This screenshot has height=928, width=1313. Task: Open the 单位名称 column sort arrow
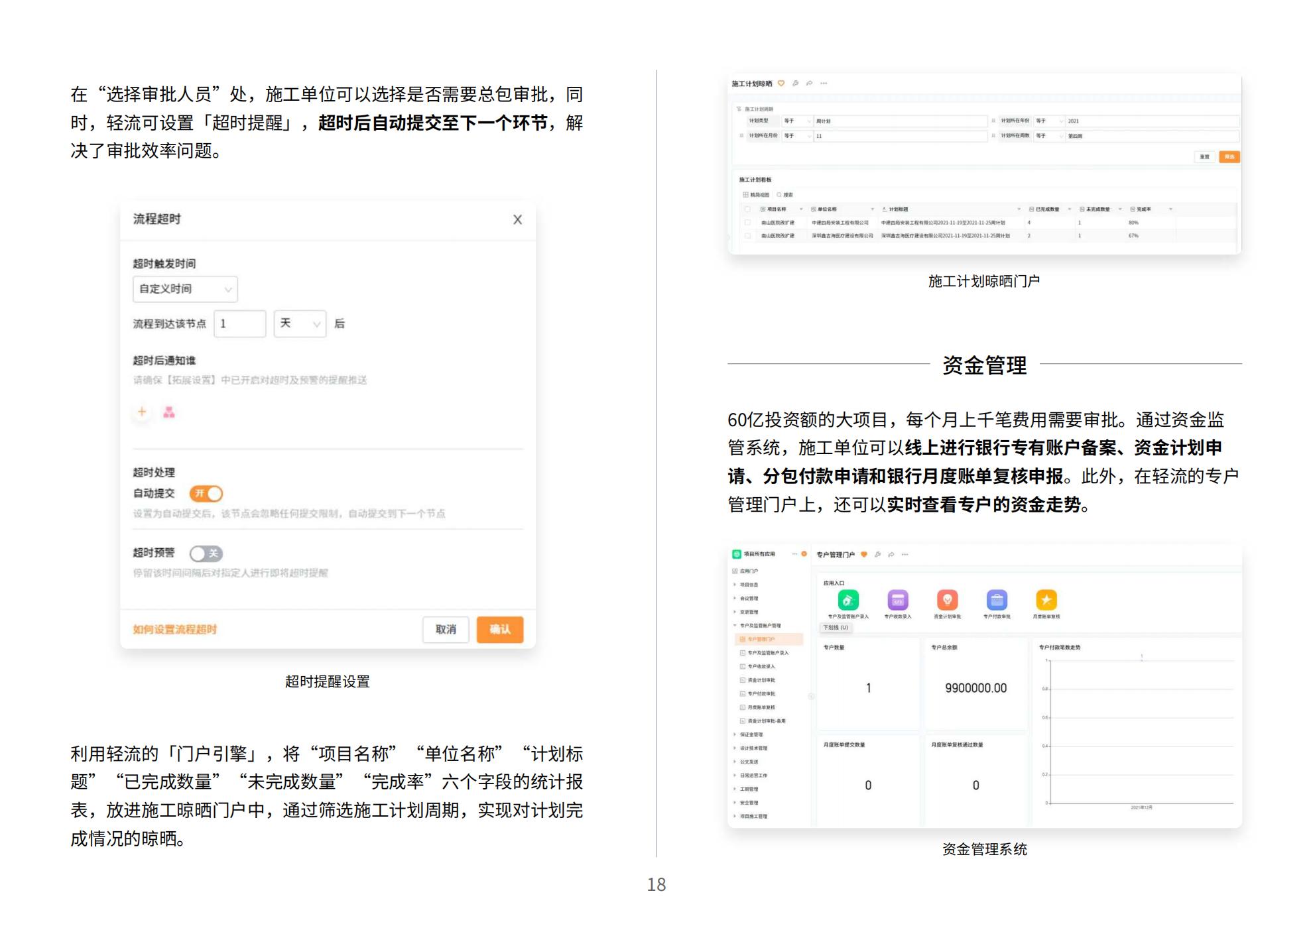tap(872, 209)
